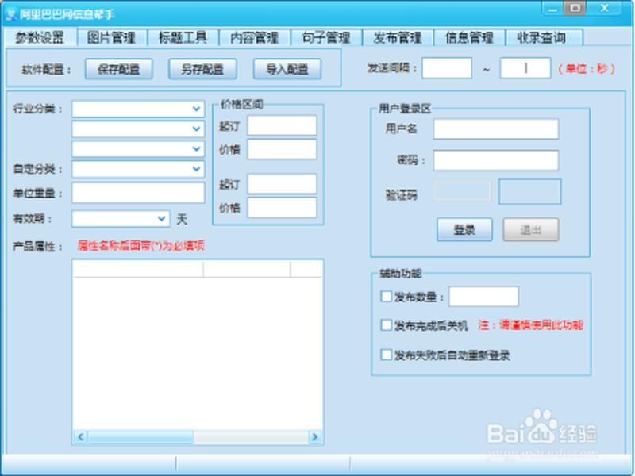Enable the 发布数量 checkbox

386,297
